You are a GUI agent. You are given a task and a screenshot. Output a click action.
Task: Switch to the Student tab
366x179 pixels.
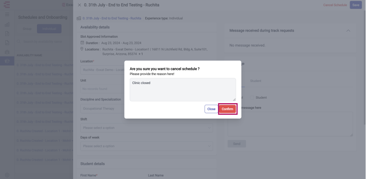tap(256, 81)
